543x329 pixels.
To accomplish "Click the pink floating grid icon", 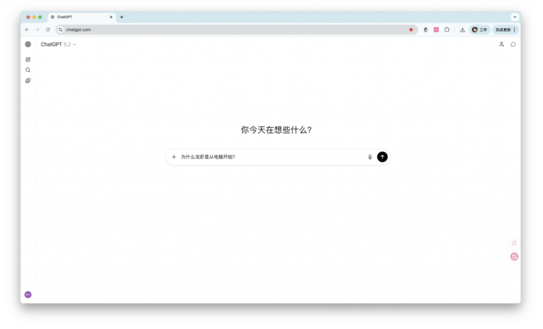I will click(x=514, y=243).
